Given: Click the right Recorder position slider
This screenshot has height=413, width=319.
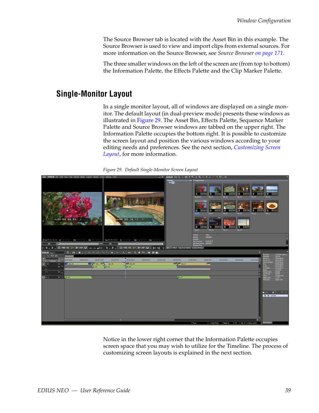Looking at the screenshot, I should coord(141,243).
